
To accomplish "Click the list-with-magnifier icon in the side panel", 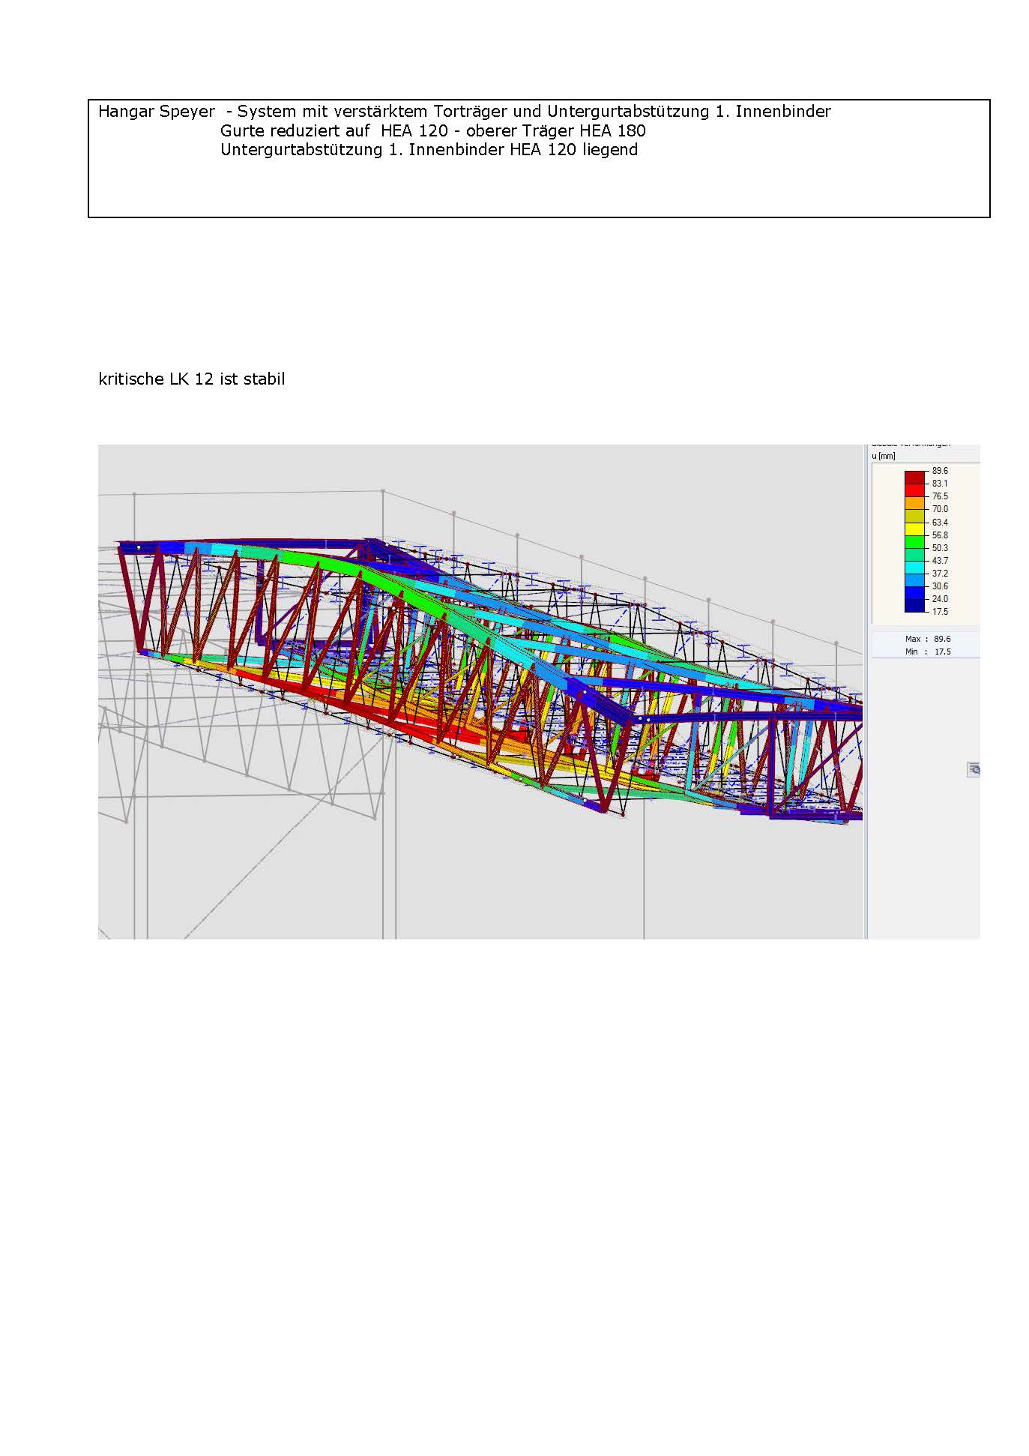I will (974, 769).
